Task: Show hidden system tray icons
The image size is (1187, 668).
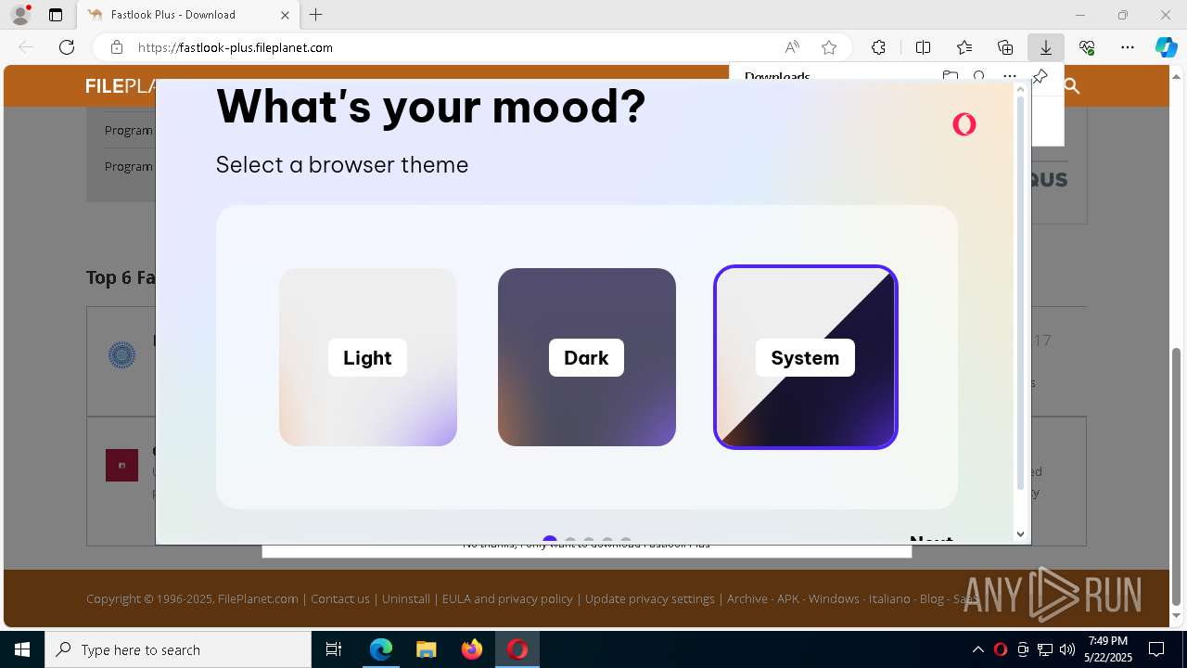Action: tap(977, 649)
